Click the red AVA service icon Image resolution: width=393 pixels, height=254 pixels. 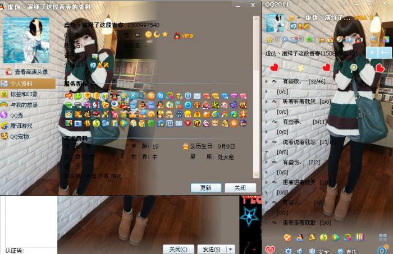(96, 114)
